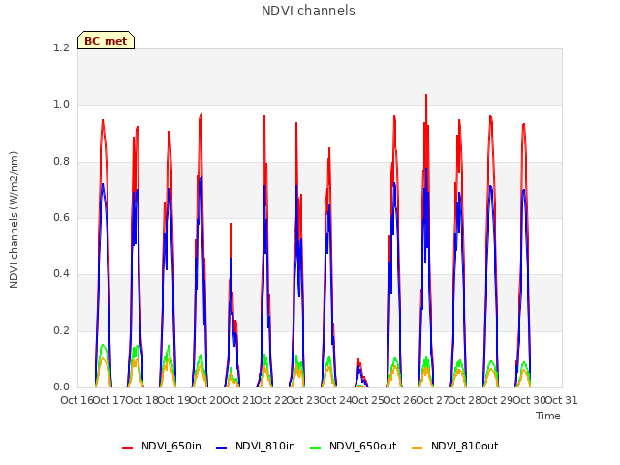Select the NDVI_650in legend entry
This screenshot has width=620, height=465.
(x=162, y=447)
